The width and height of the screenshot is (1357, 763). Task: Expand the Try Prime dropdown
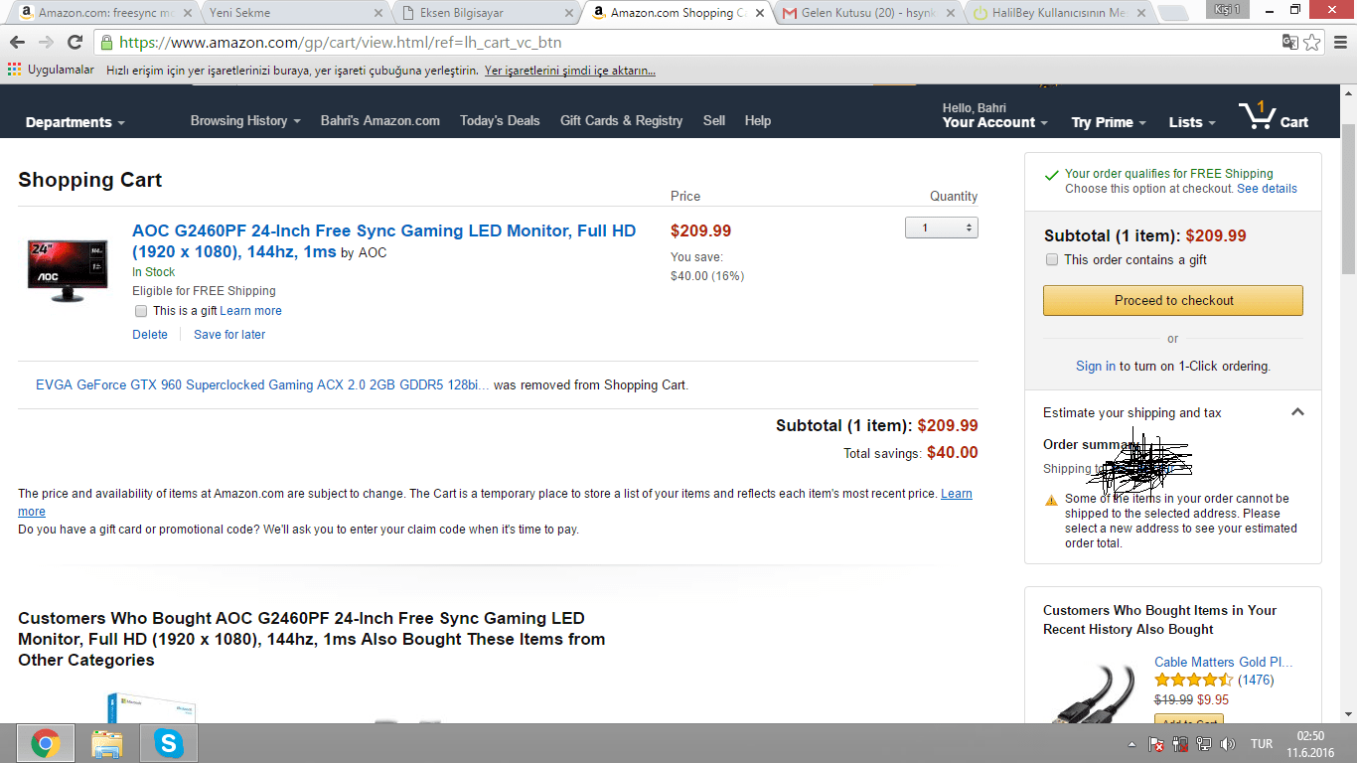1109,122
